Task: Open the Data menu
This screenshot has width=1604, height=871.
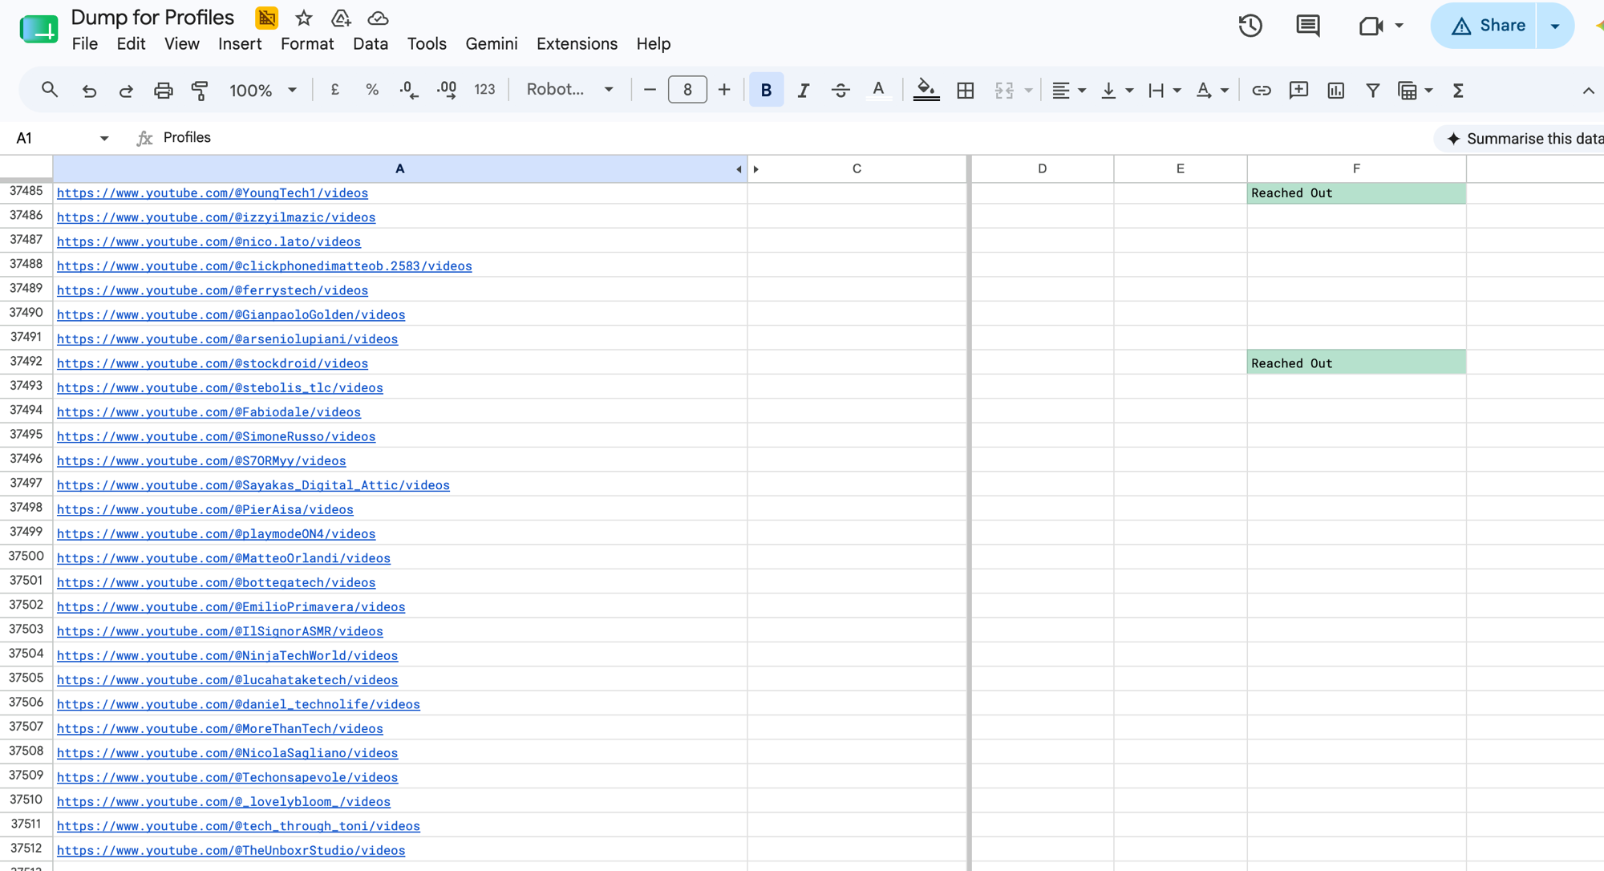Action: [371, 43]
